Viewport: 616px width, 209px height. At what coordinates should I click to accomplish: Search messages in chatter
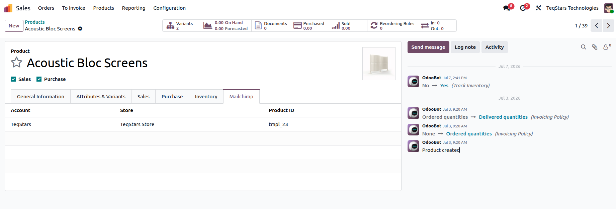pyautogui.click(x=584, y=47)
